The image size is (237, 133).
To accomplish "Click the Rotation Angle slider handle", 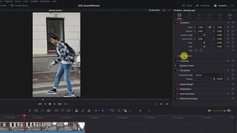I will pyautogui.click(x=204, y=35).
